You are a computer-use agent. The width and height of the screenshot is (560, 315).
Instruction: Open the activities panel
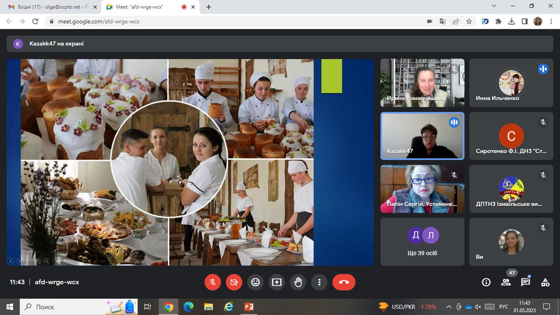pos(545,282)
